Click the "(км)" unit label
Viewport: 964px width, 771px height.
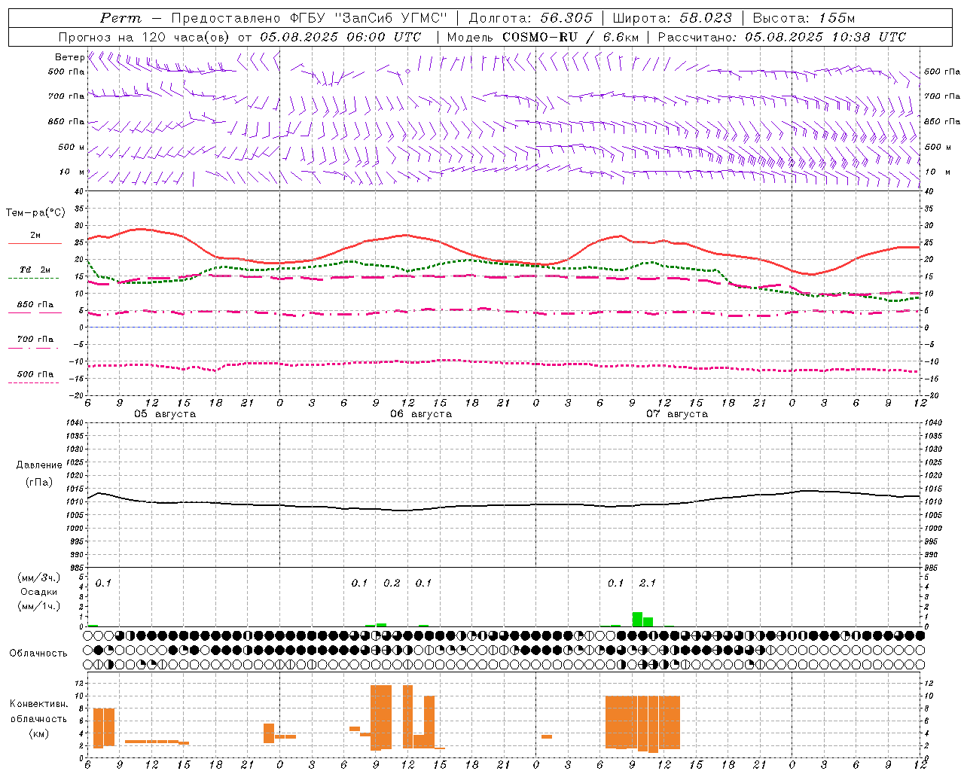click(38, 733)
